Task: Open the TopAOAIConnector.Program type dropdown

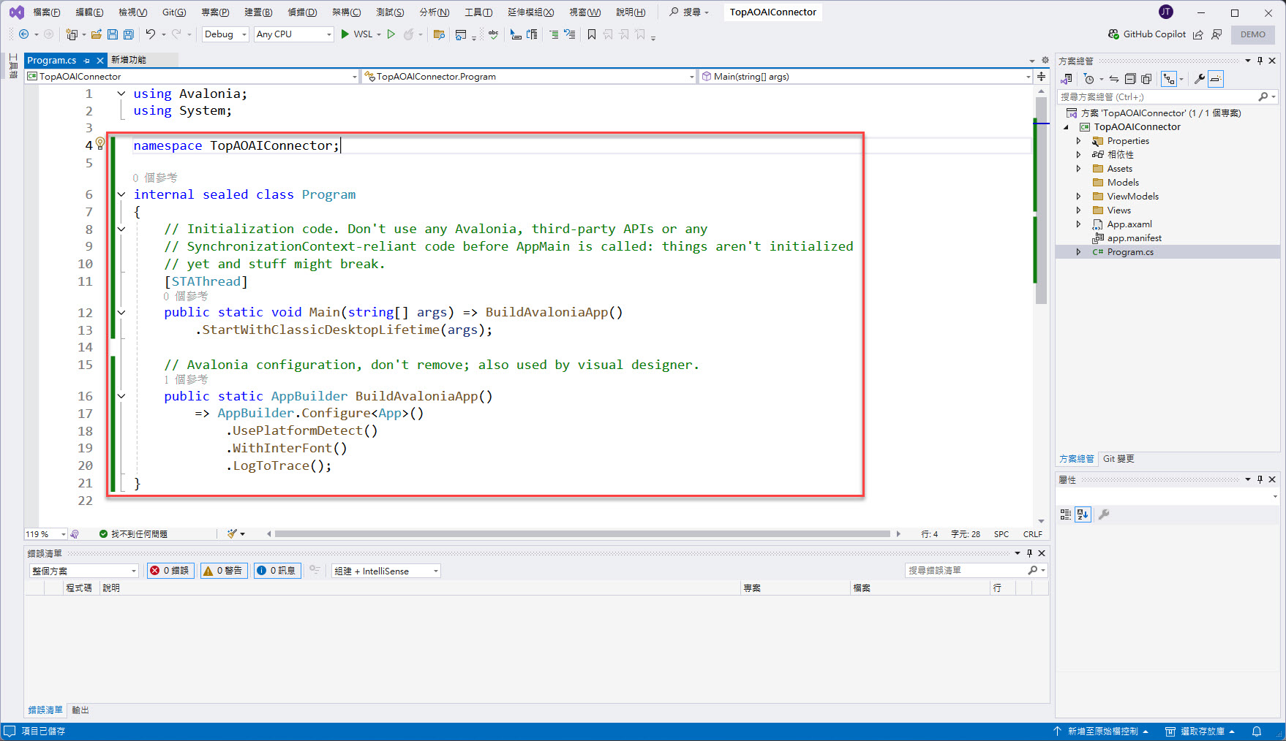Action: 530,76
